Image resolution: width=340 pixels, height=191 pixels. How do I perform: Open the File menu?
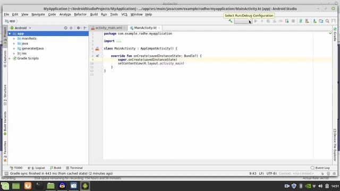point(6,14)
